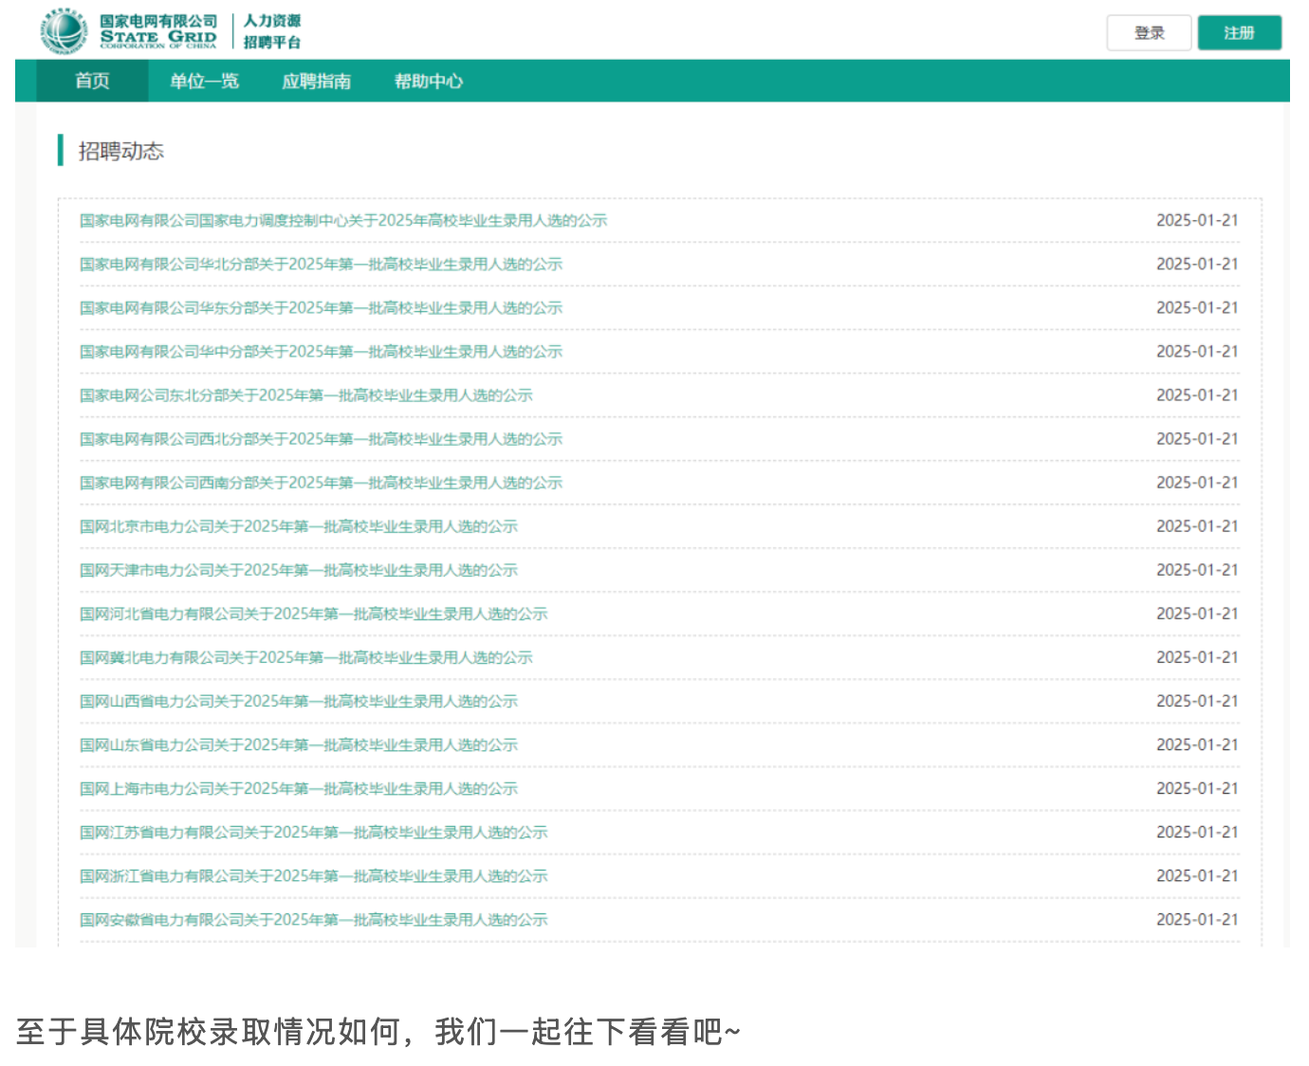Open the 应聘指南 navigation item
The width and height of the screenshot is (1309, 1066).
point(316,82)
